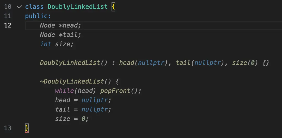Collapse the DoublyLinkedList class fold chevron
Screen dimensions: 282x138
pos(19,7)
